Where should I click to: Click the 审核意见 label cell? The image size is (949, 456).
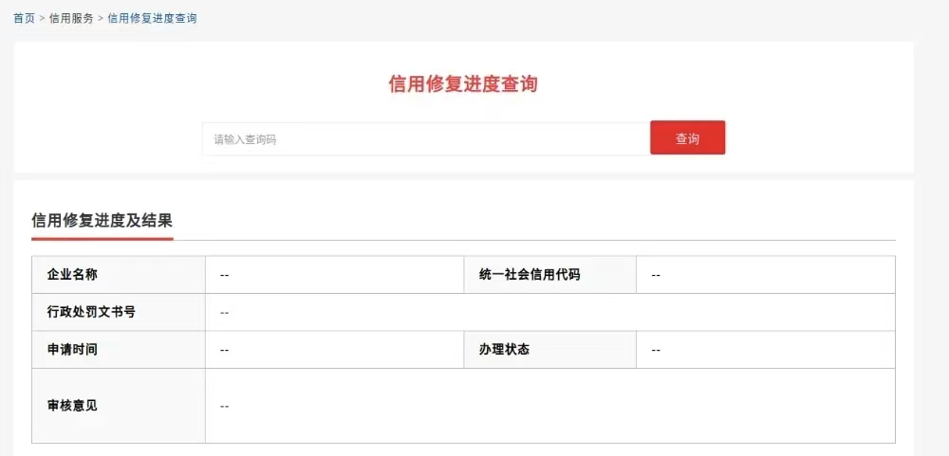tap(119, 406)
